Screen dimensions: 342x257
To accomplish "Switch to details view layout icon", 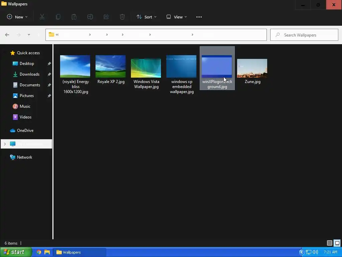I will (x=330, y=243).
